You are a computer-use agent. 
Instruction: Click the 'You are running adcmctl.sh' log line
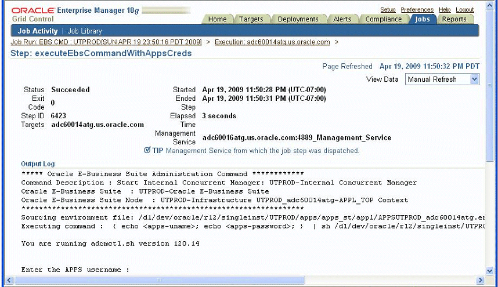(110, 244)
